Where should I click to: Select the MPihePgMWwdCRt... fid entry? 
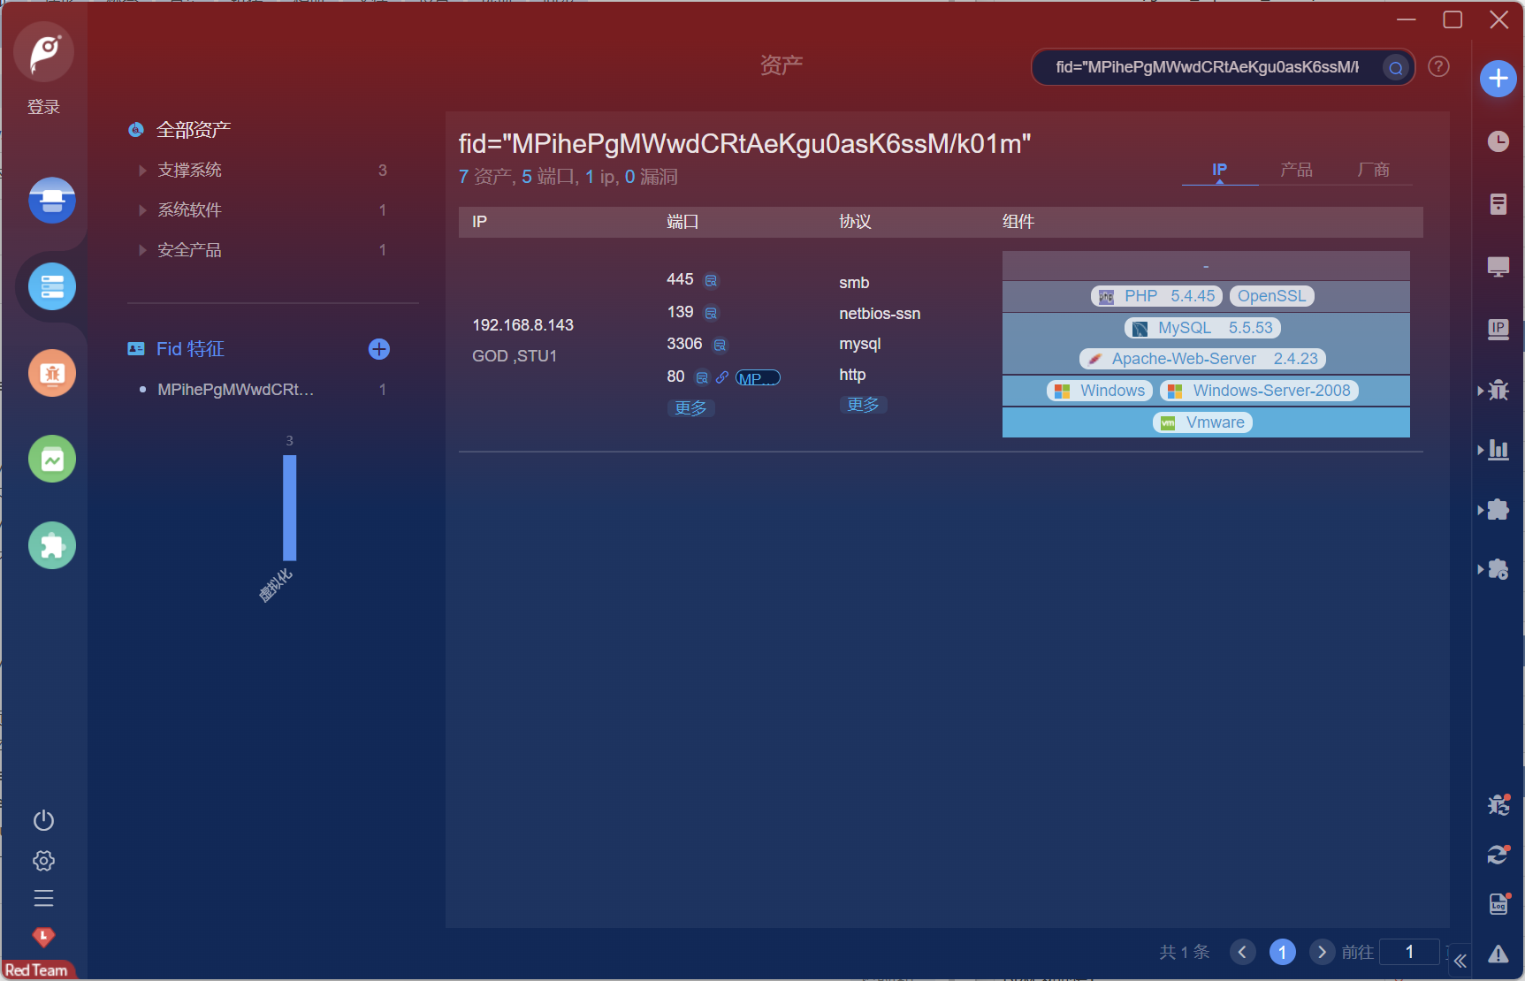235,390
